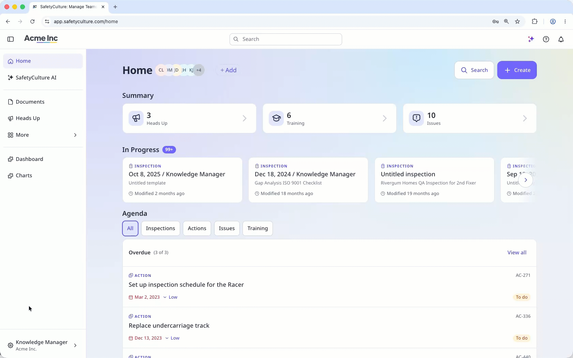Expand the More menu in sidebar
Image resolution: width=573 pixels, height=358 pixels.
(43, 135)
